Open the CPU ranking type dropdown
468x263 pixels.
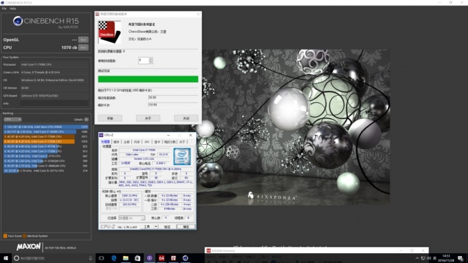(13, 120)
